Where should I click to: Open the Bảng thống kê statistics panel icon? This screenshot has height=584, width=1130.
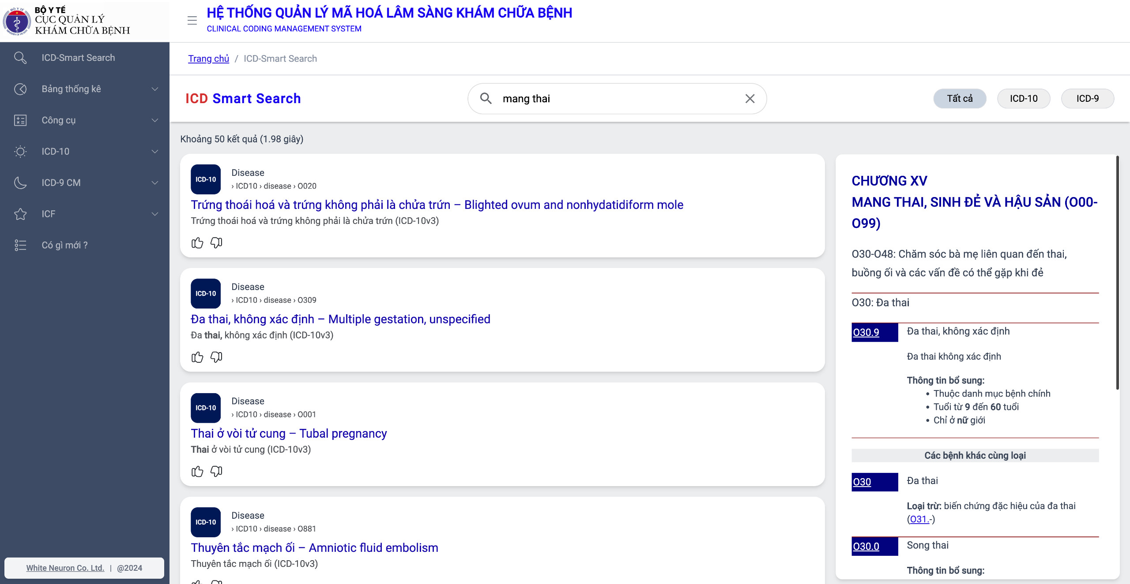pyautogui.click(x=20, y=89)
